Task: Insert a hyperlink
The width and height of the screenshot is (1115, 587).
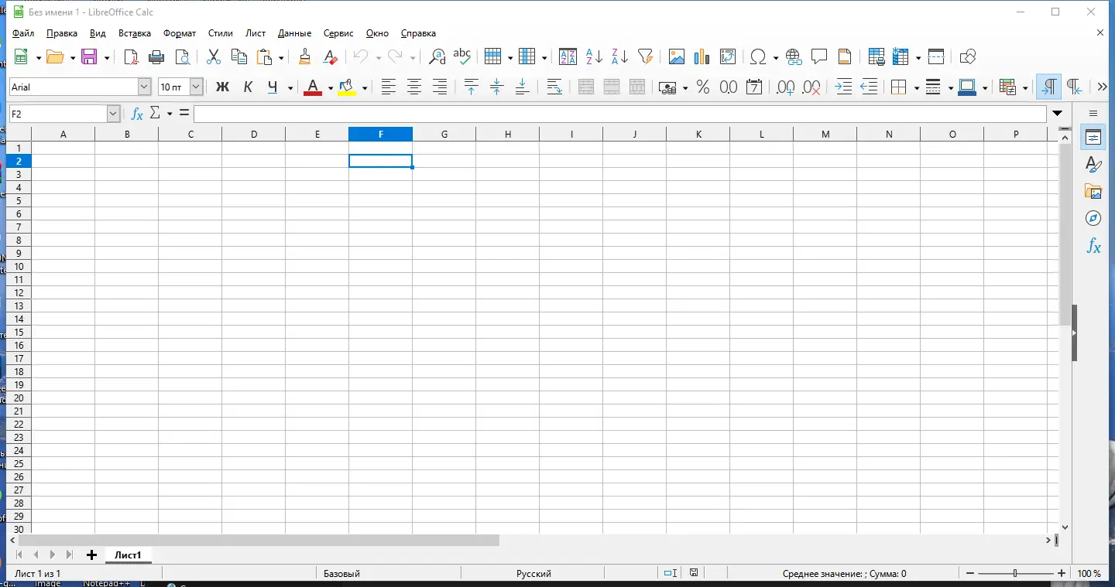Action: [x=794, y=56]
